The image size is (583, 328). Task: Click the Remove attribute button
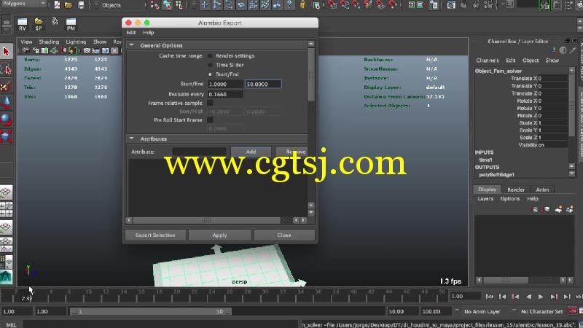tap(292, 152)
